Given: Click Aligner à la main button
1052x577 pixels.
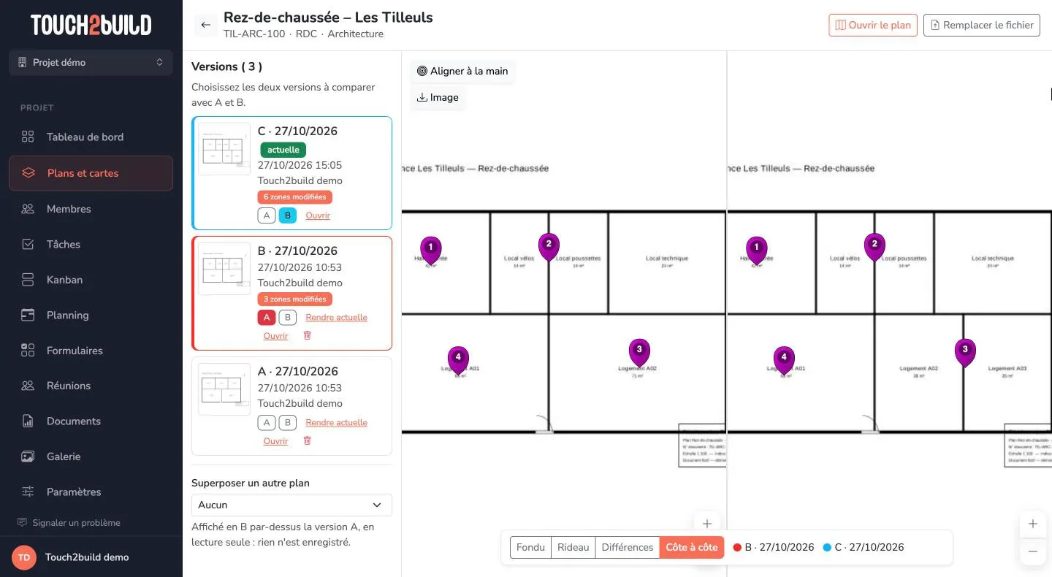Looking at the screenshot, I should tap(462, 71).
